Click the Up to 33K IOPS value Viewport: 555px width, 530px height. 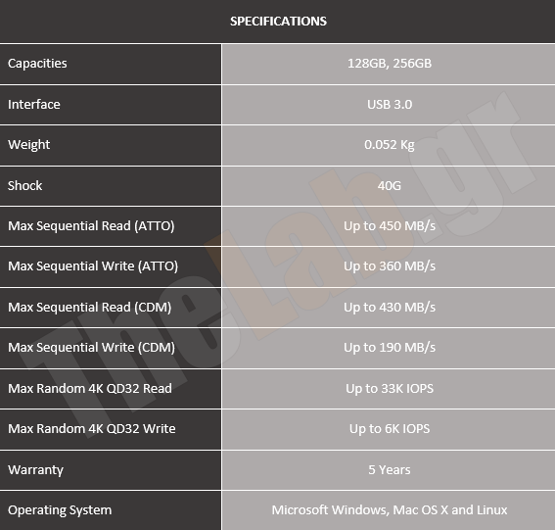click(x=390, y=388)
